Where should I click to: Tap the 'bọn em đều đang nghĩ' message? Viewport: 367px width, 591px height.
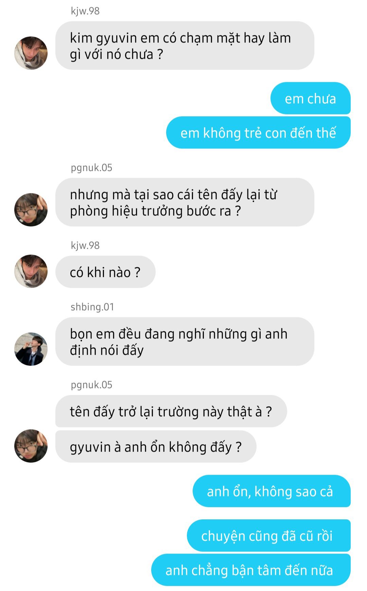pyautogui.click(x=185, y=342)
